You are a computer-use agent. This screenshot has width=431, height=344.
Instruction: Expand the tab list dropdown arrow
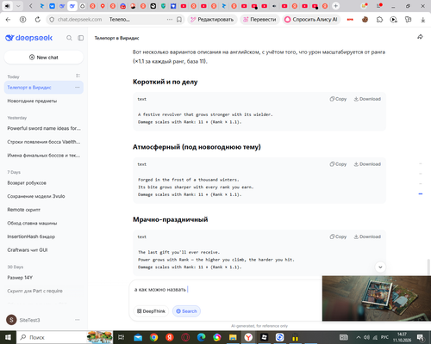click(x=18, y=6)
